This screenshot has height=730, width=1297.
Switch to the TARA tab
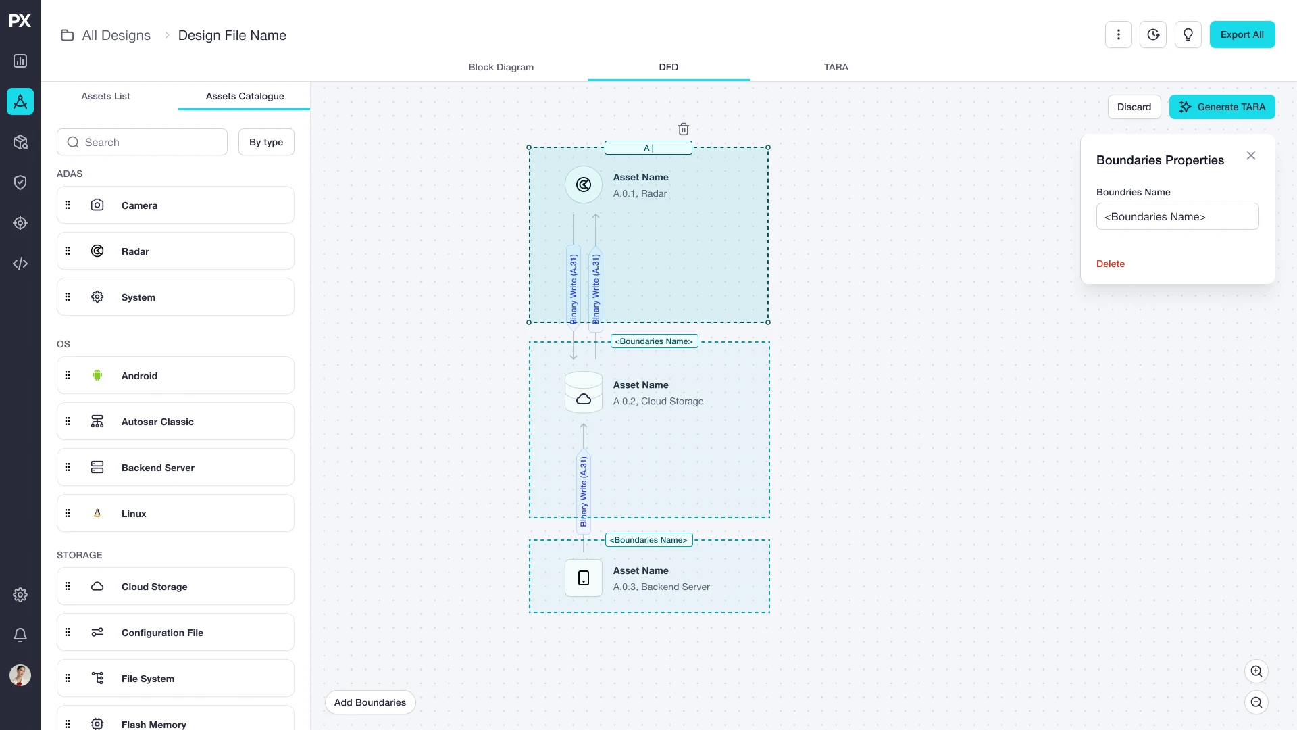(x=836, y=67)
